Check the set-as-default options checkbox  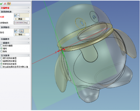(x=1, y=67)
